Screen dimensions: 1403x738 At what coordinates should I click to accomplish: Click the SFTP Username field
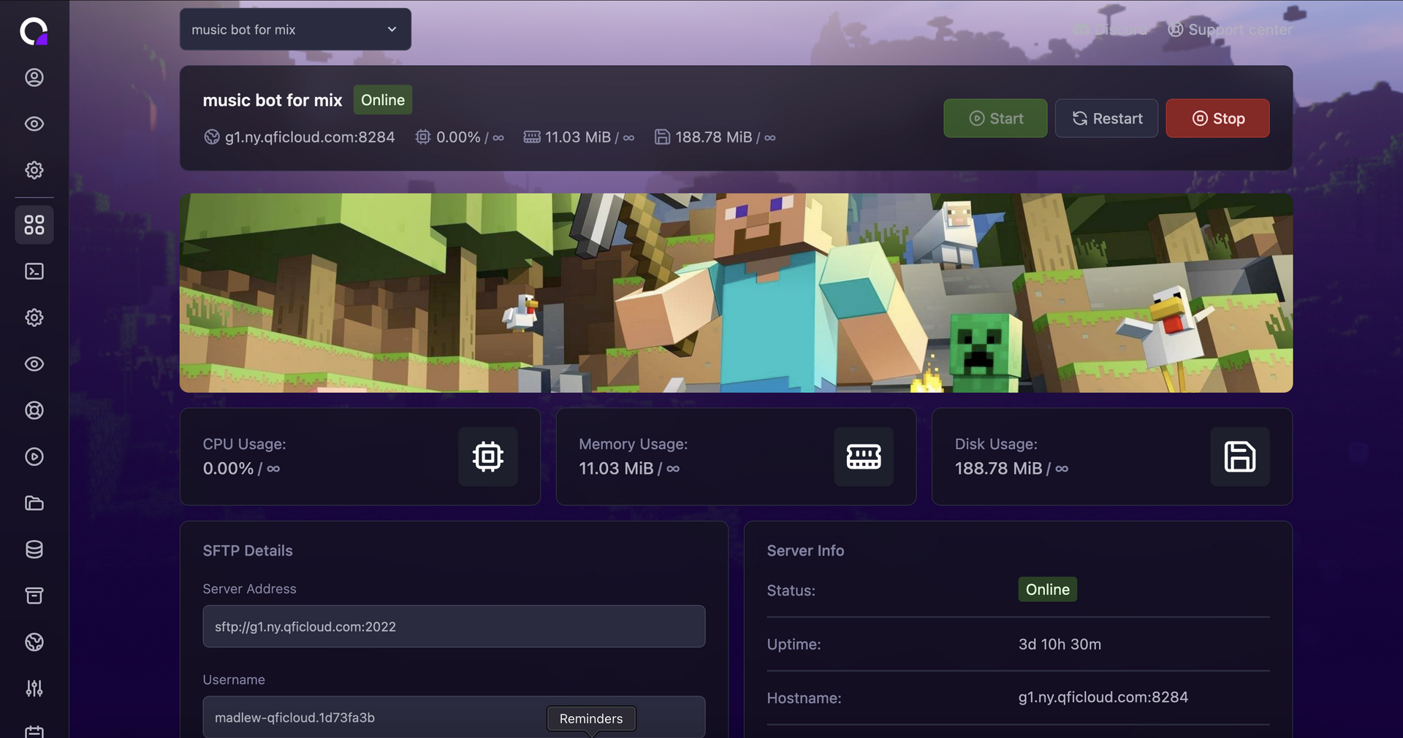[x=365, y=718]
